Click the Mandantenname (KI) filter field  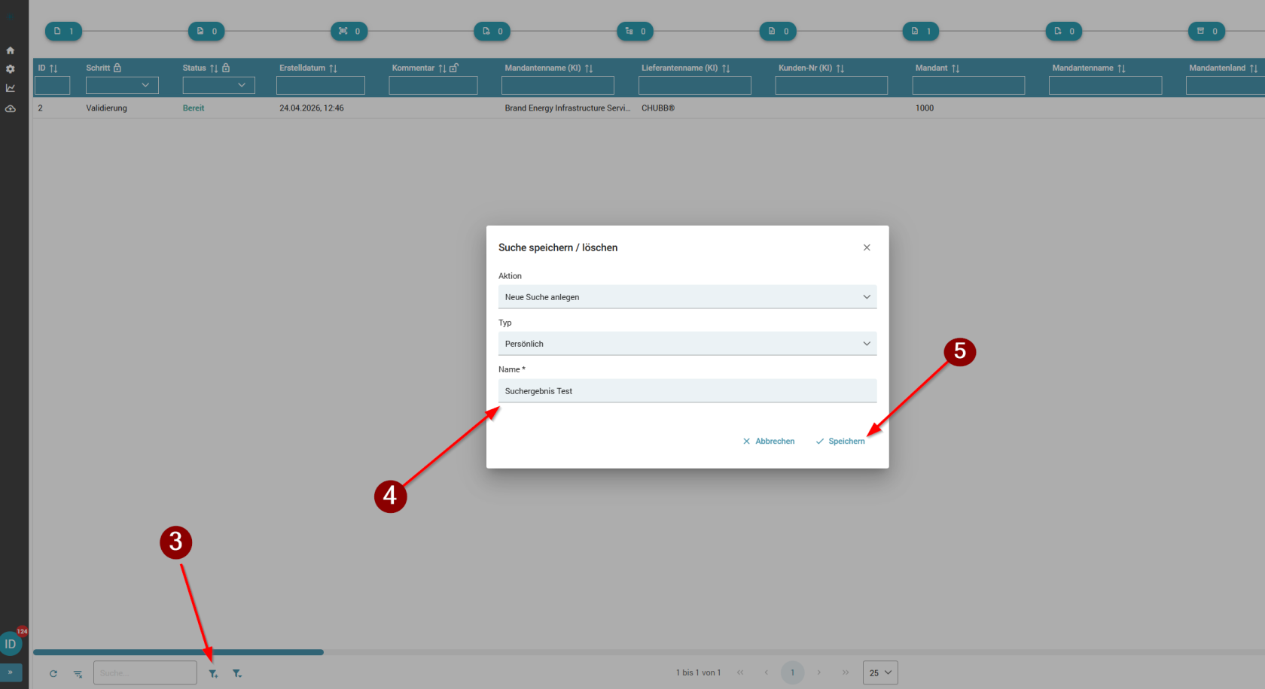click(x=558, y=85)
